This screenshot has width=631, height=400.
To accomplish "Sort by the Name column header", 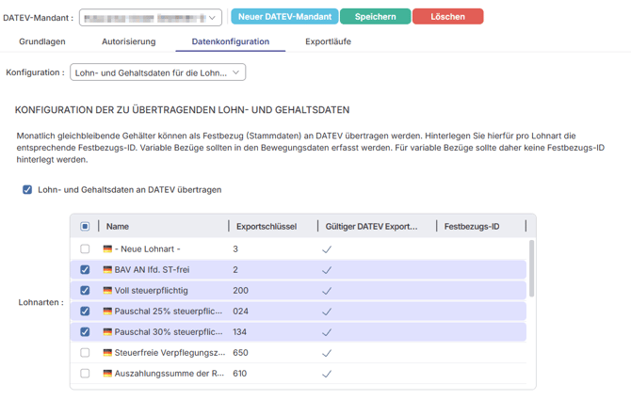I will (x=118, y=226).
